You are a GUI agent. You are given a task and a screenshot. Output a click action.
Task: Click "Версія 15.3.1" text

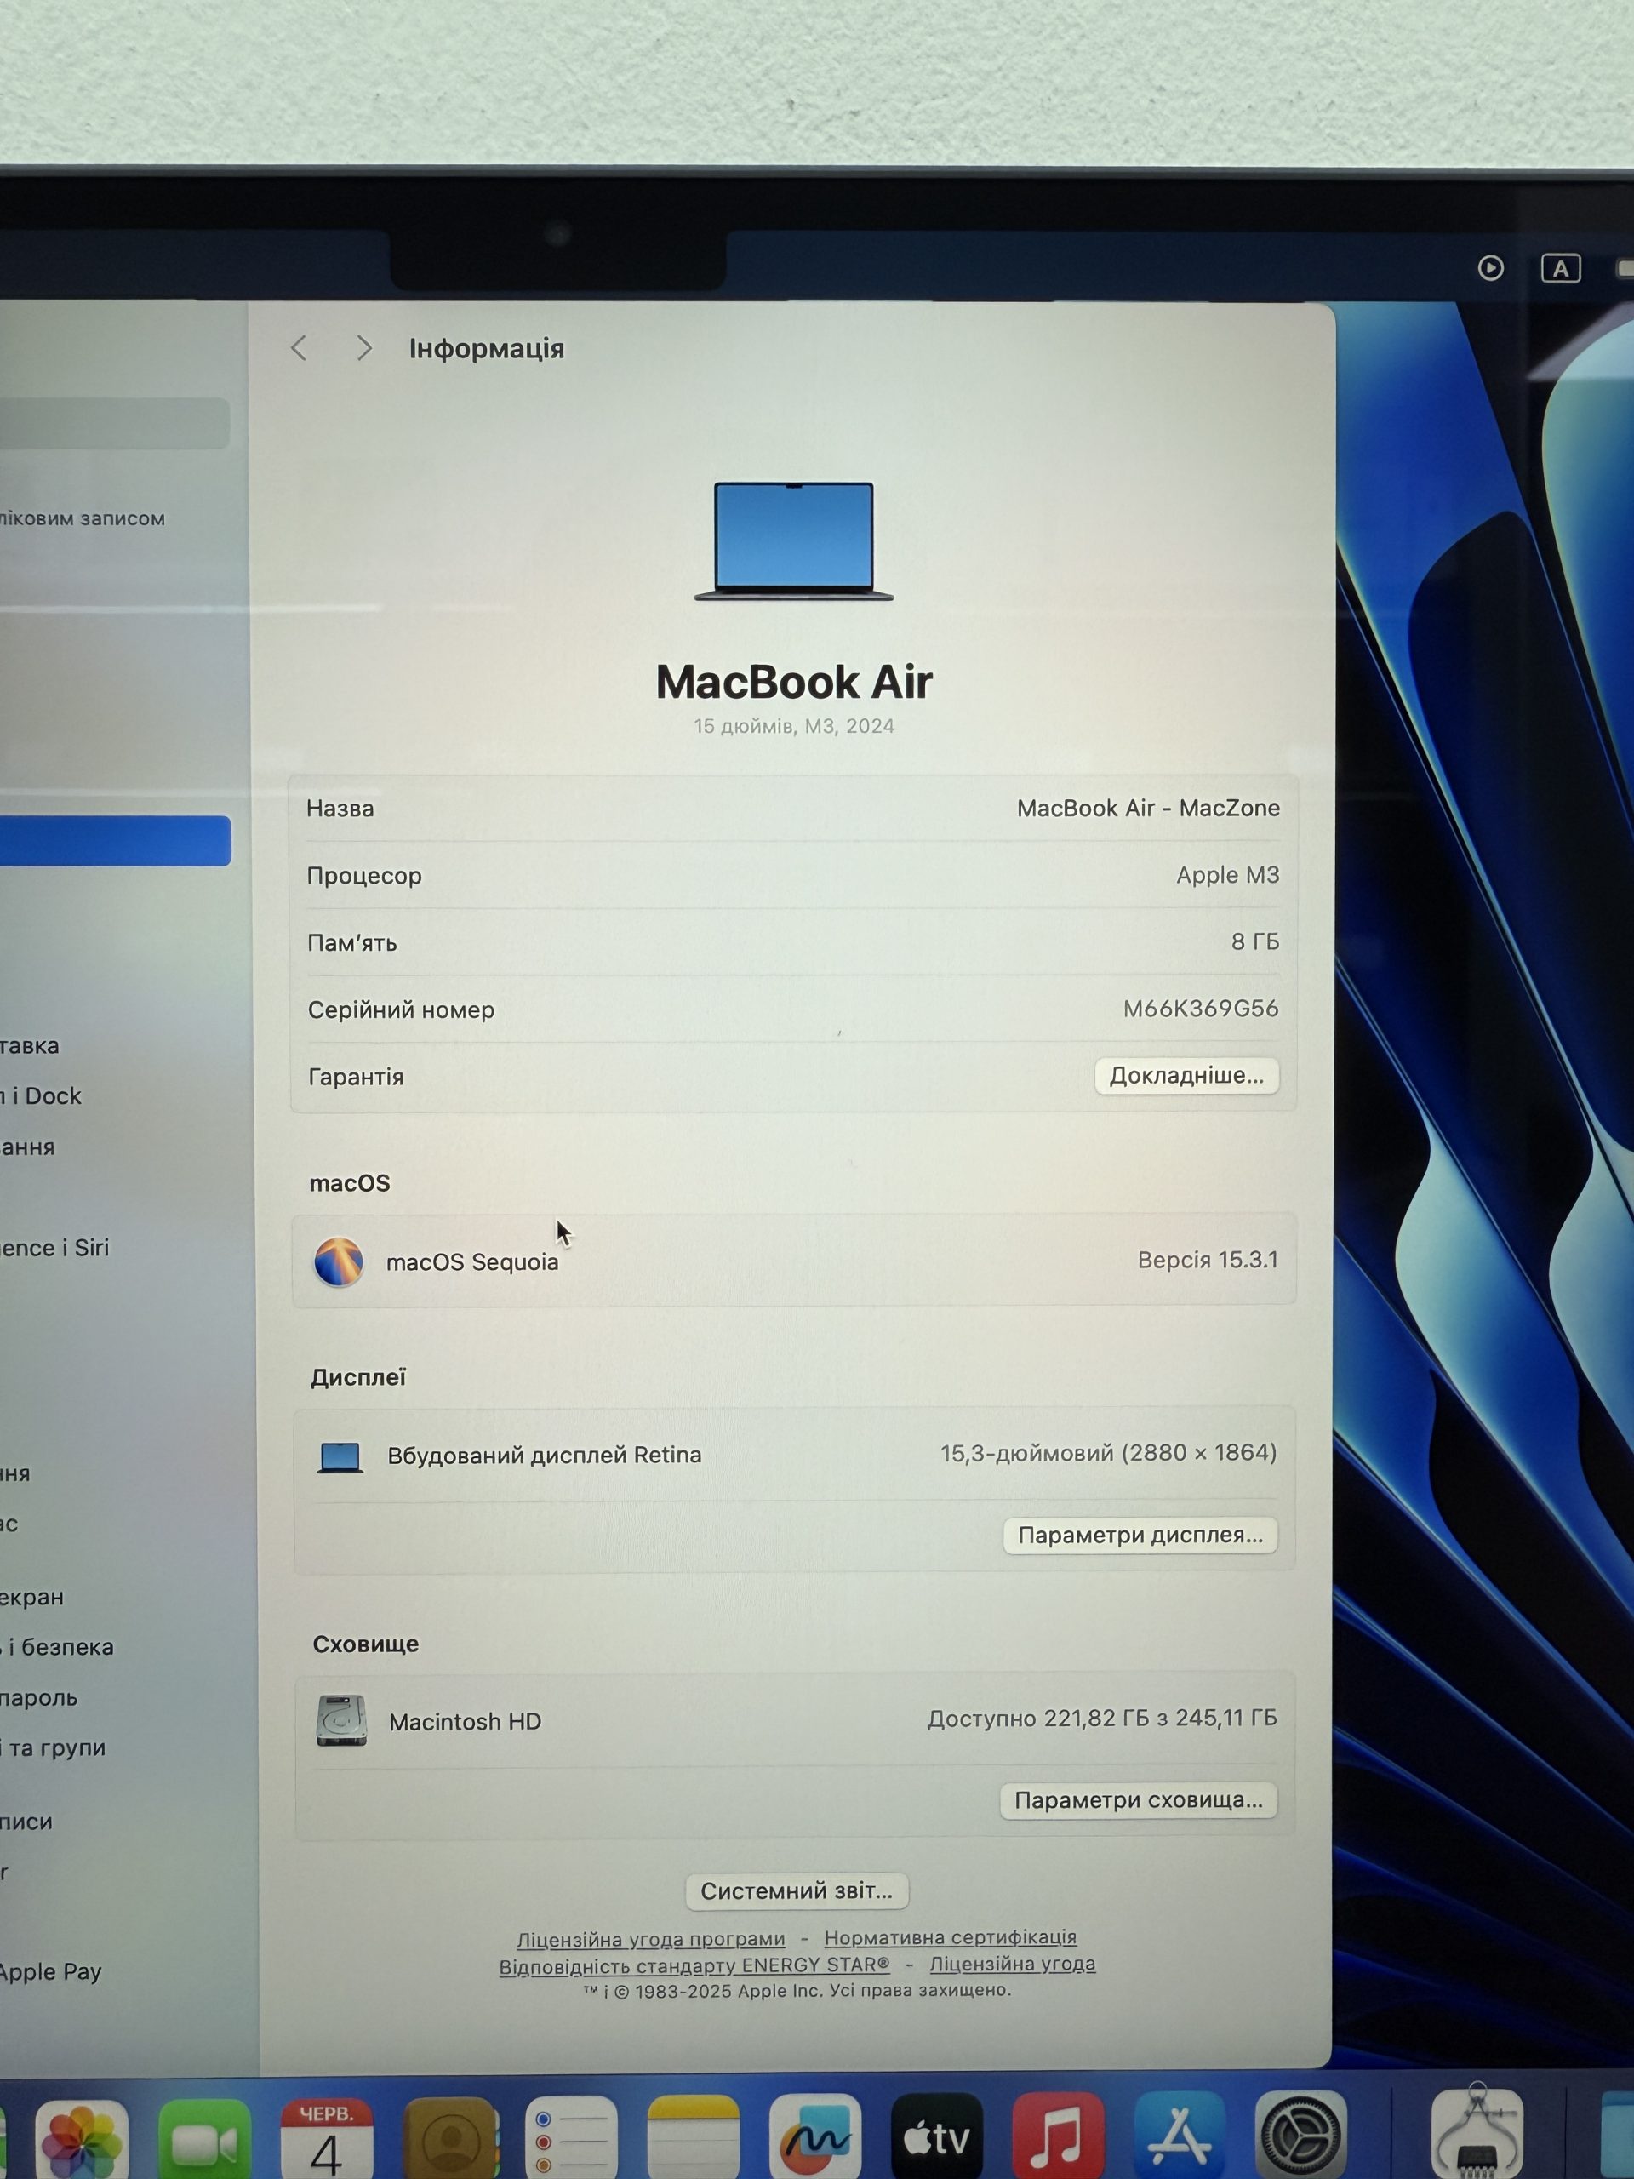(x=1208, y=1260)
